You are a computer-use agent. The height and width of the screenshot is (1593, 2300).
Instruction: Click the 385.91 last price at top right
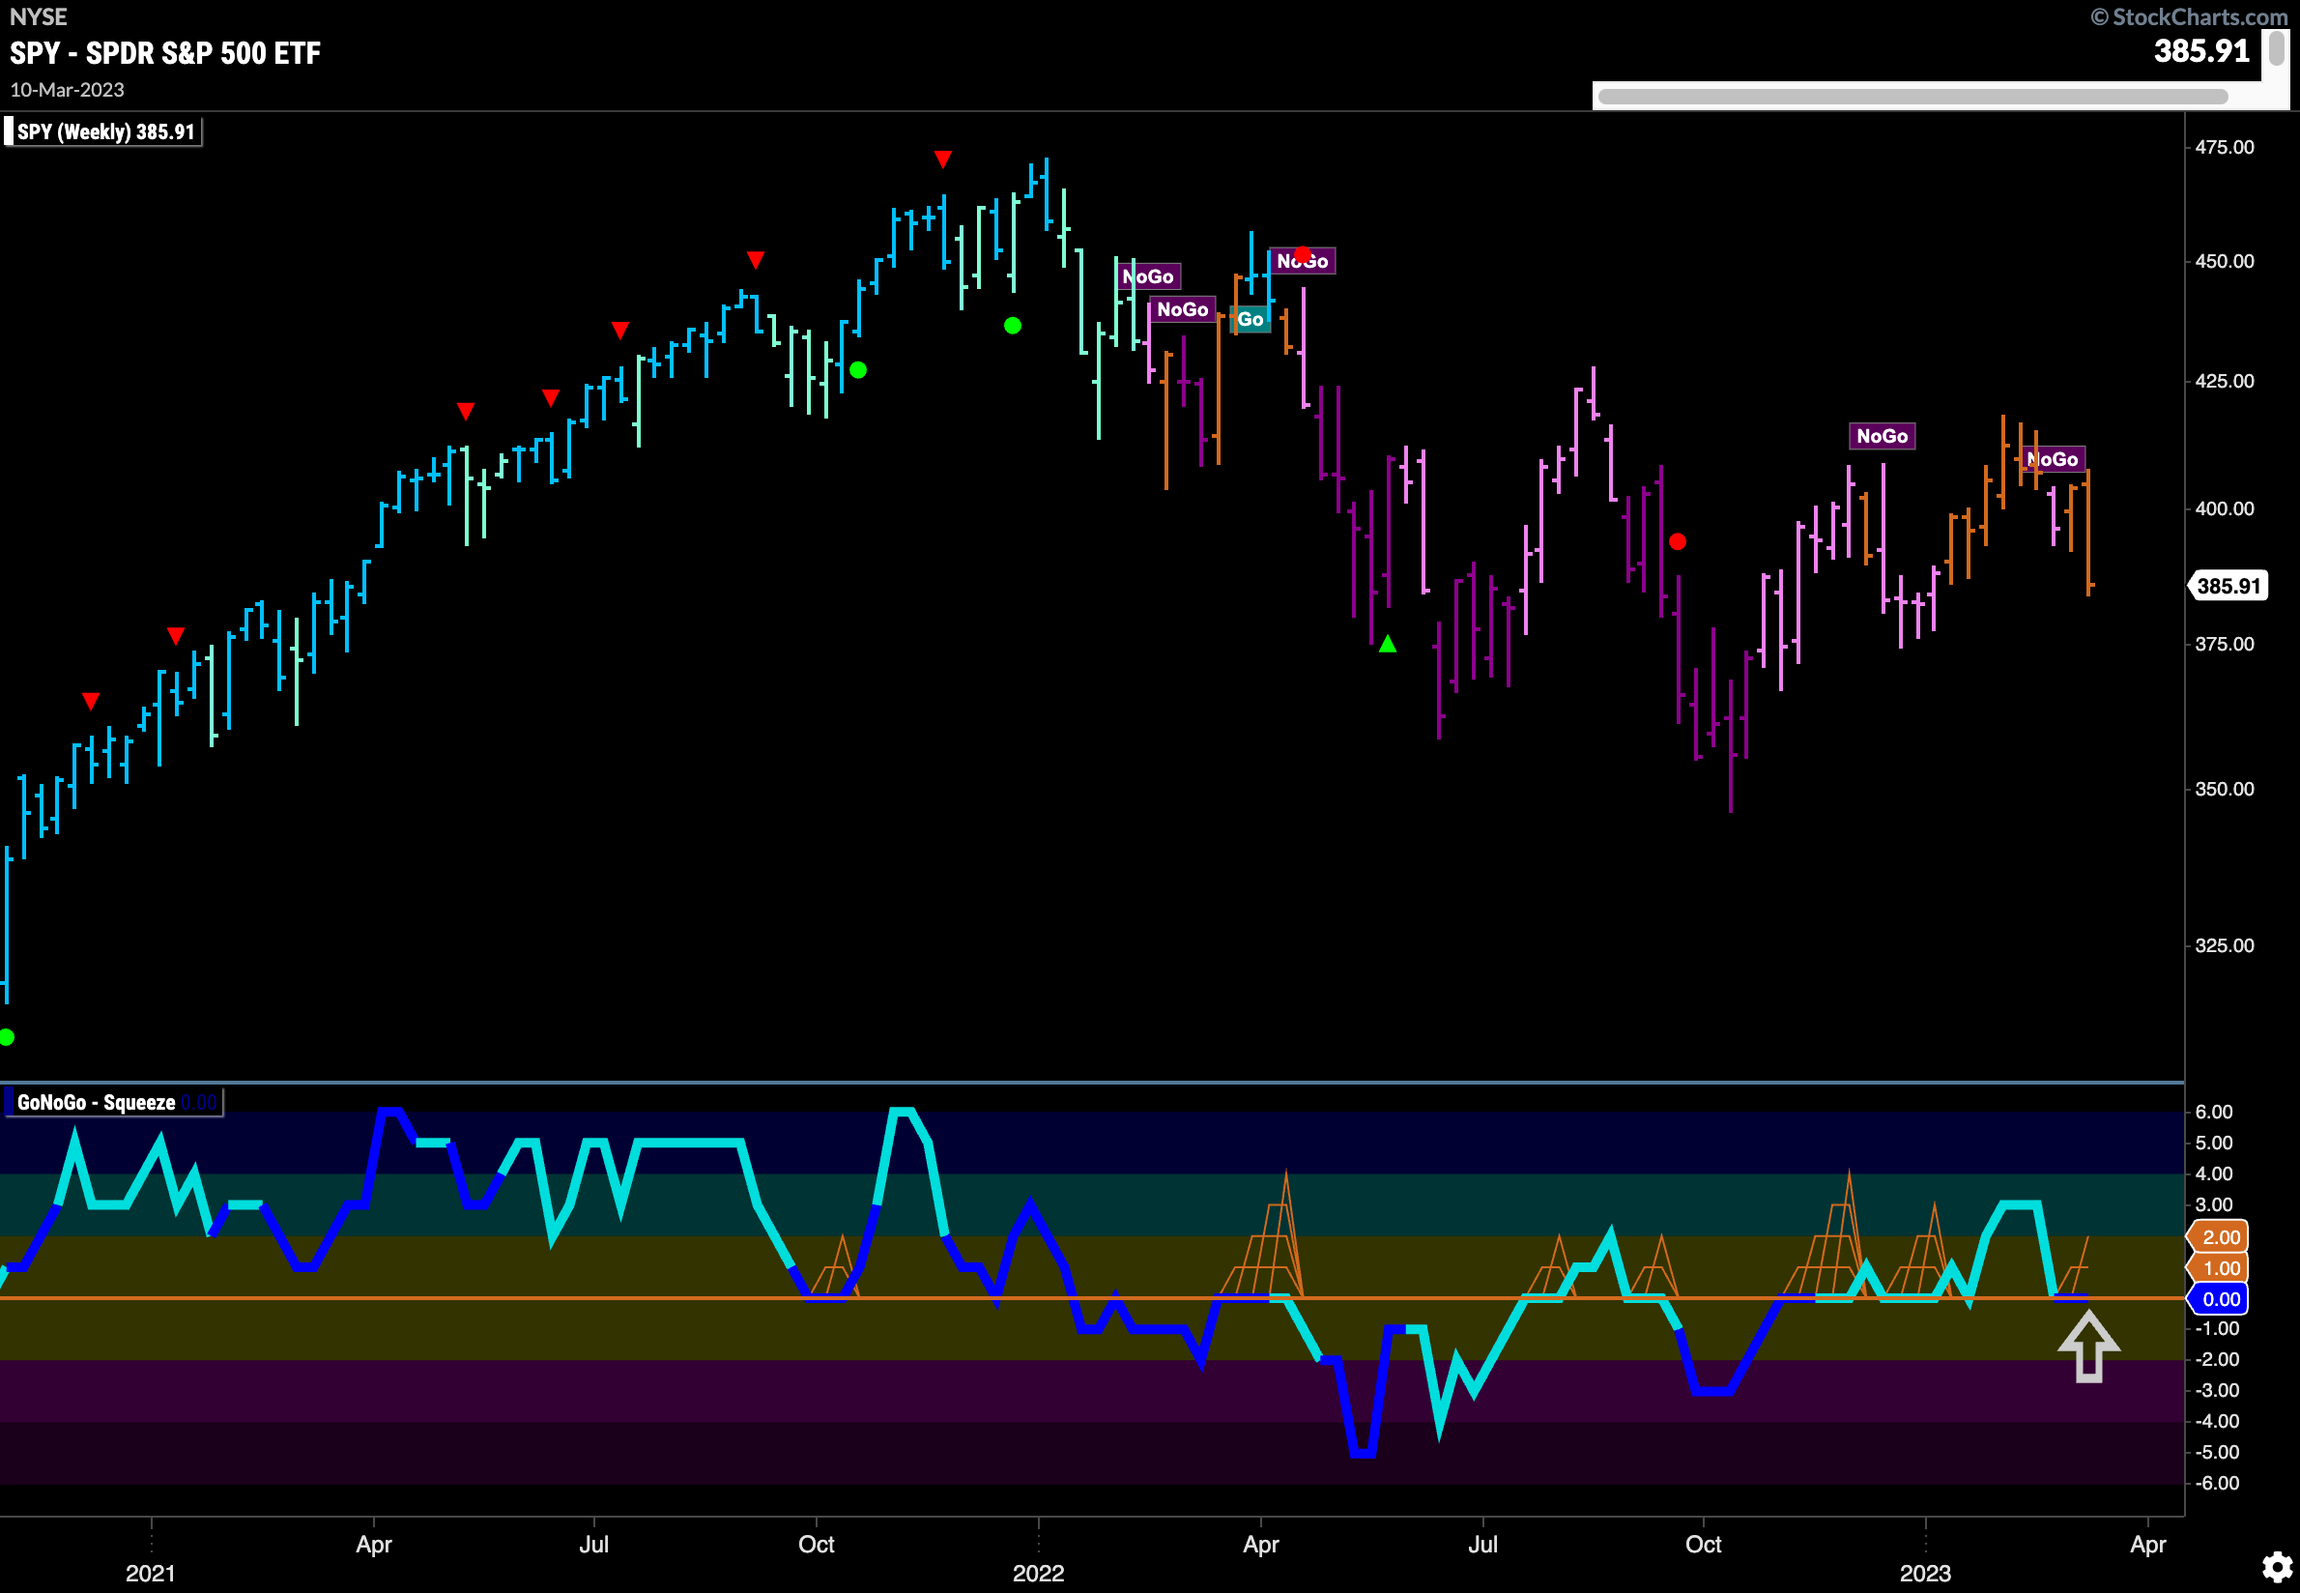click(x=2201, y=51)
